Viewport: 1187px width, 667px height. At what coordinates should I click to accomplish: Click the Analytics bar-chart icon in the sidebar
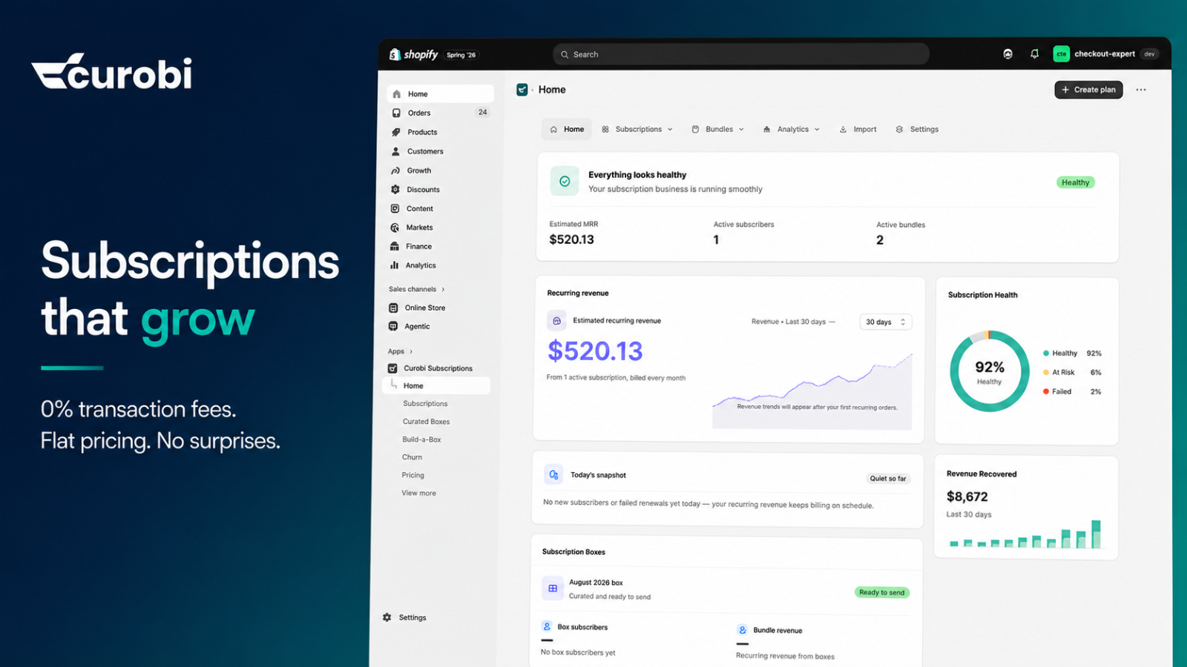coord(395,265)
